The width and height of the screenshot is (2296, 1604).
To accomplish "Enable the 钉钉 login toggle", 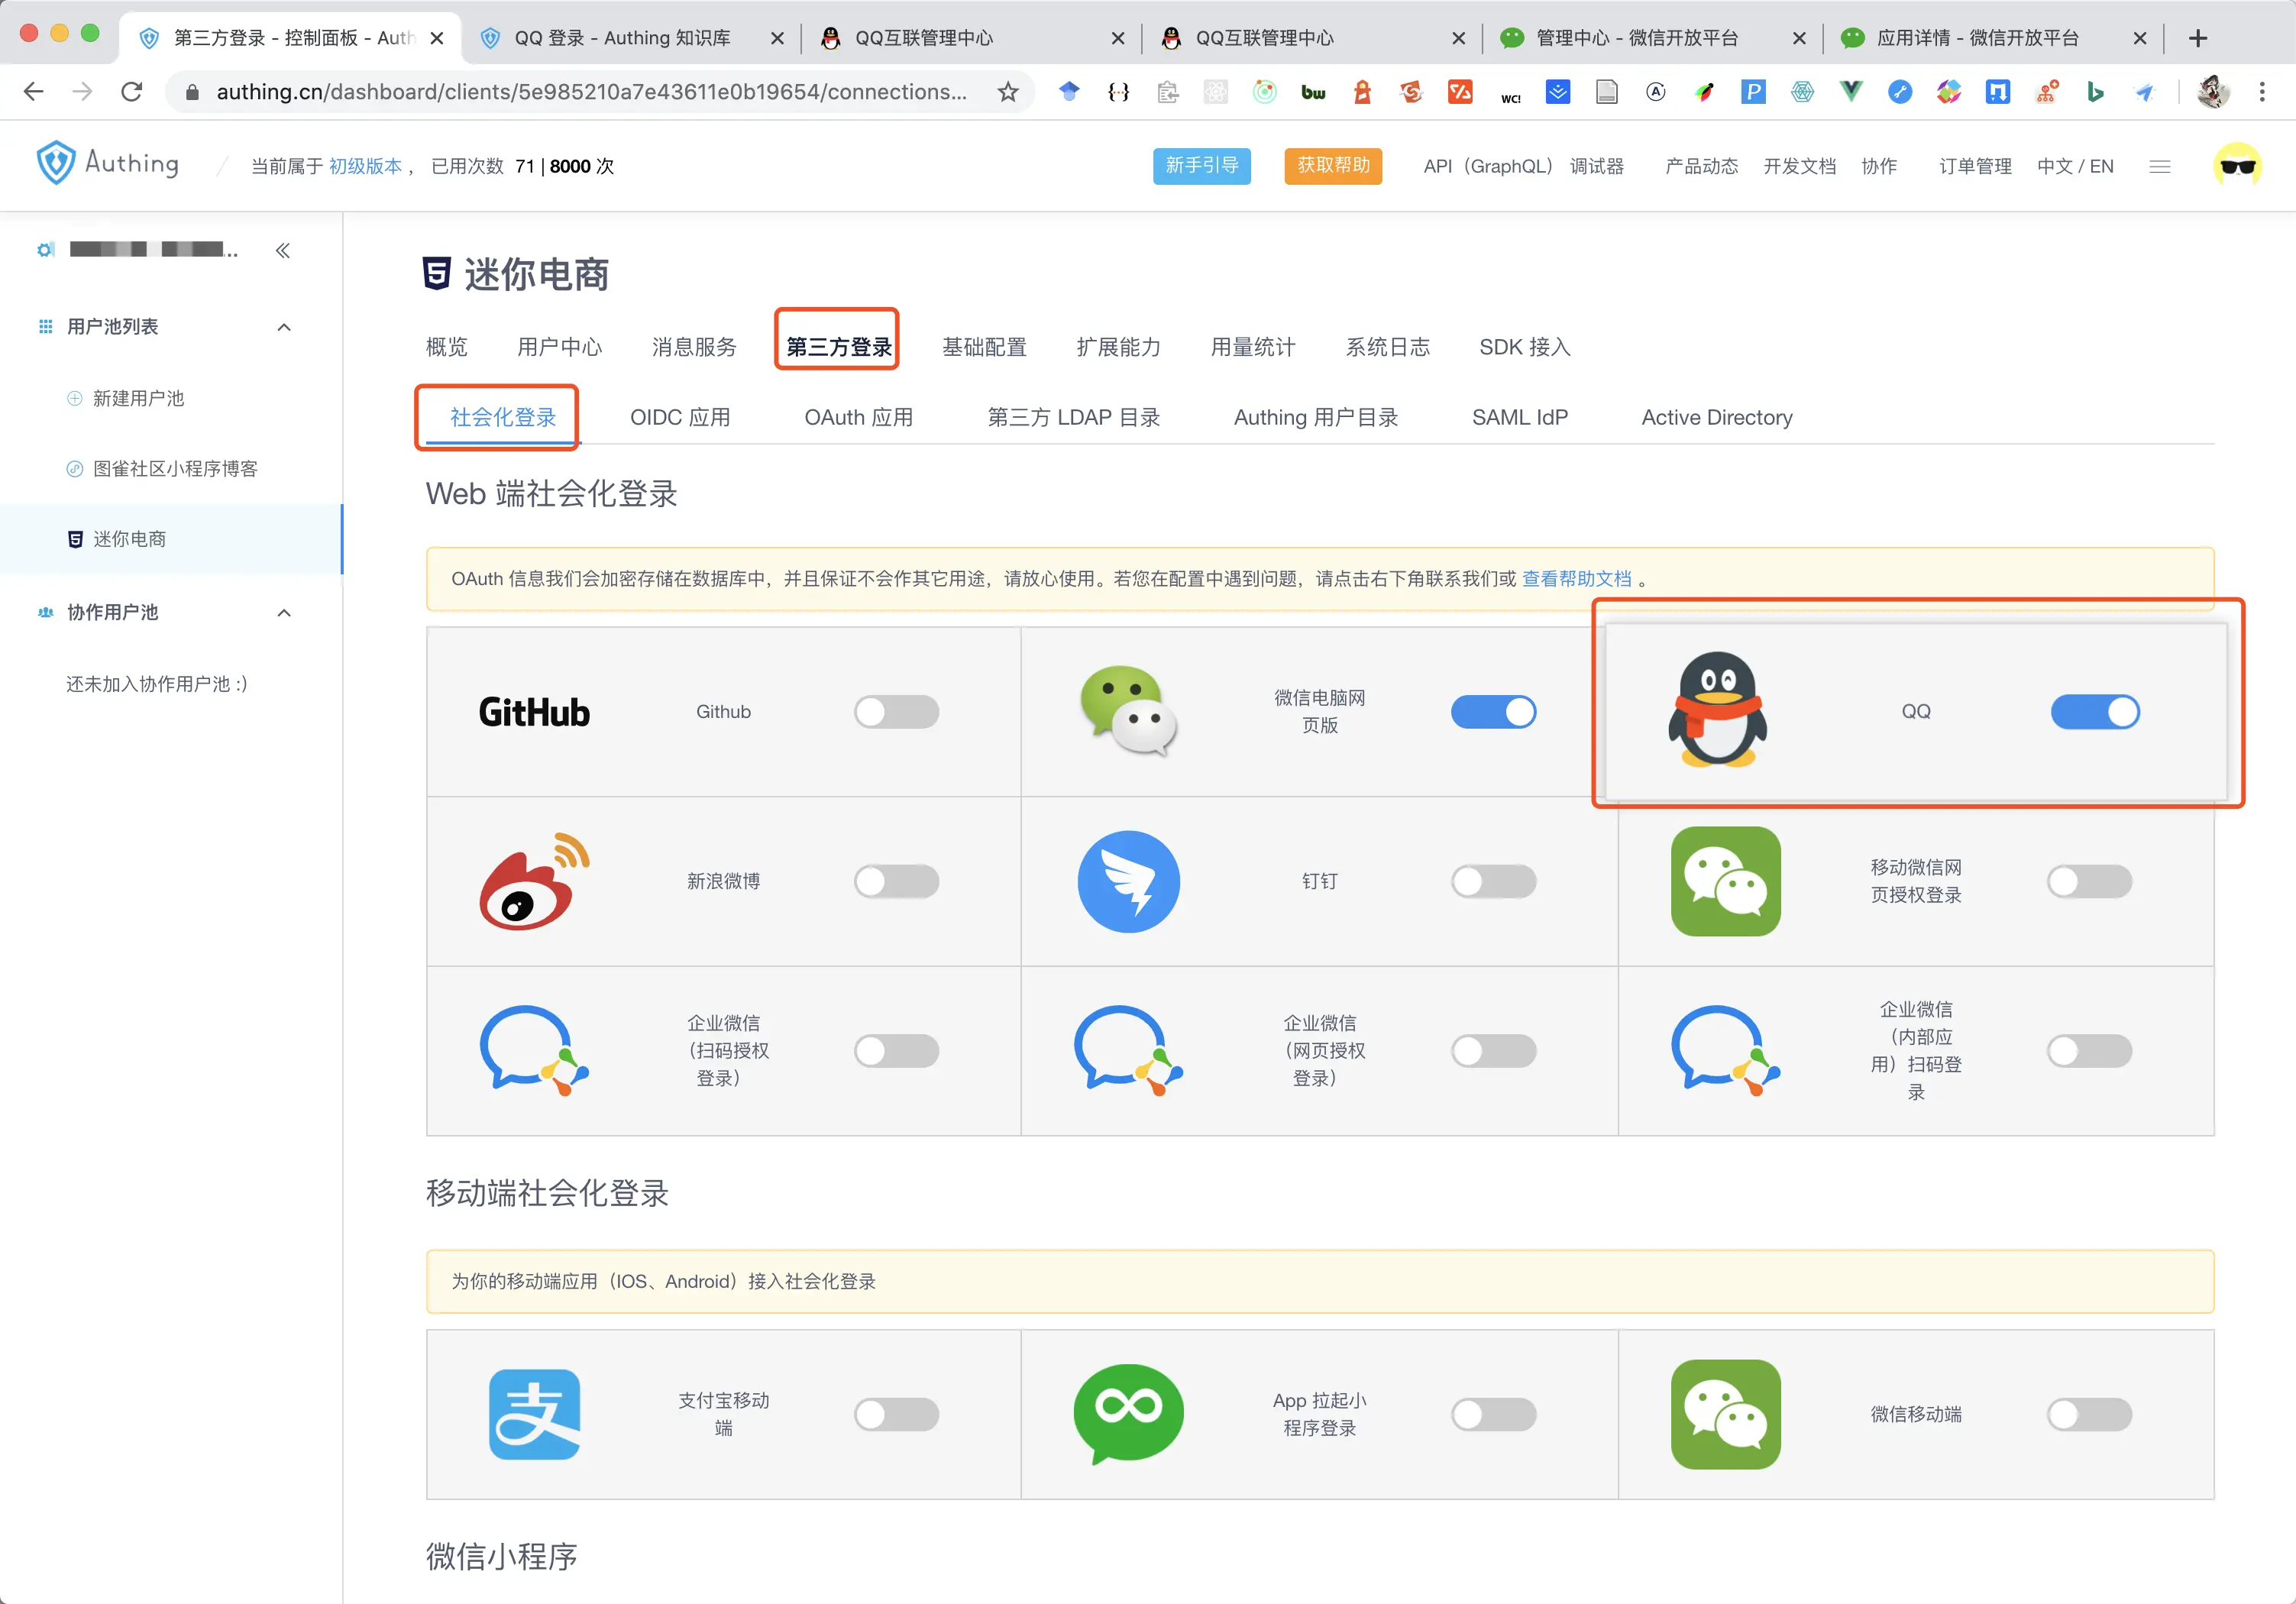I will coord(1493,881).
